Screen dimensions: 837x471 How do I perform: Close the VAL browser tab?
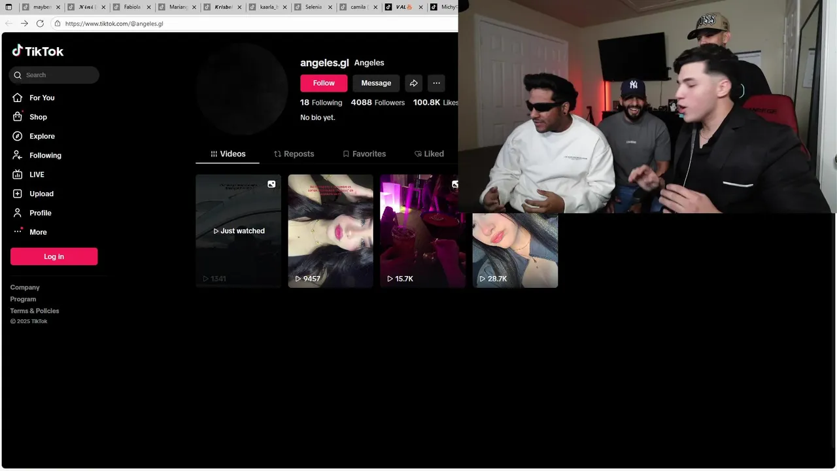click(420, 7)
